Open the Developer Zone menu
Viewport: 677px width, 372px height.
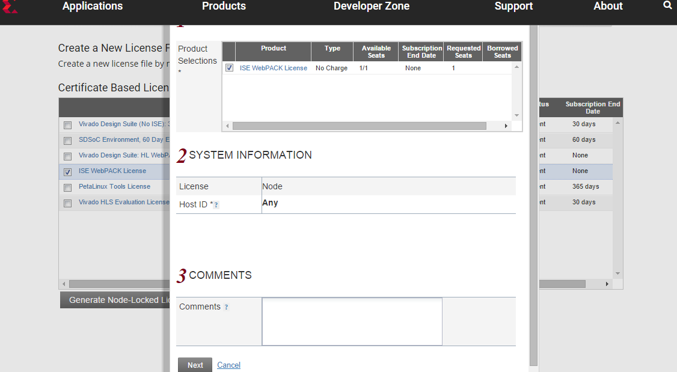click(x=372, y=6)
